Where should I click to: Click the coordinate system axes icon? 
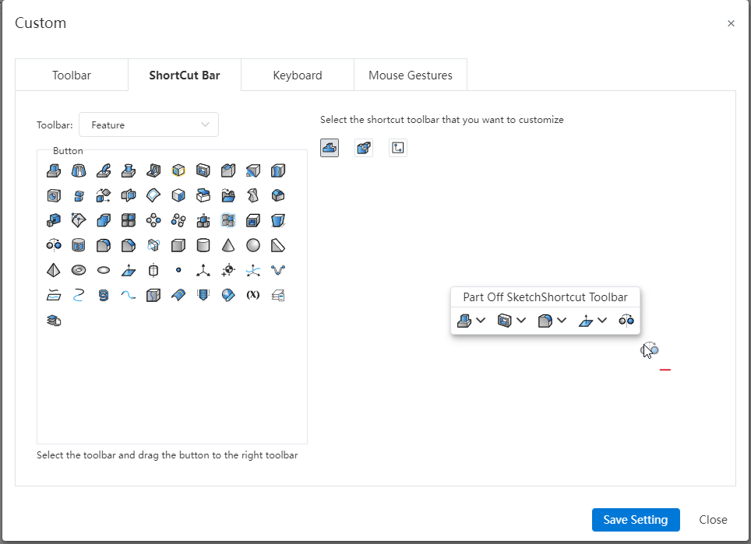pyautogui.click(x=203, y=270)
